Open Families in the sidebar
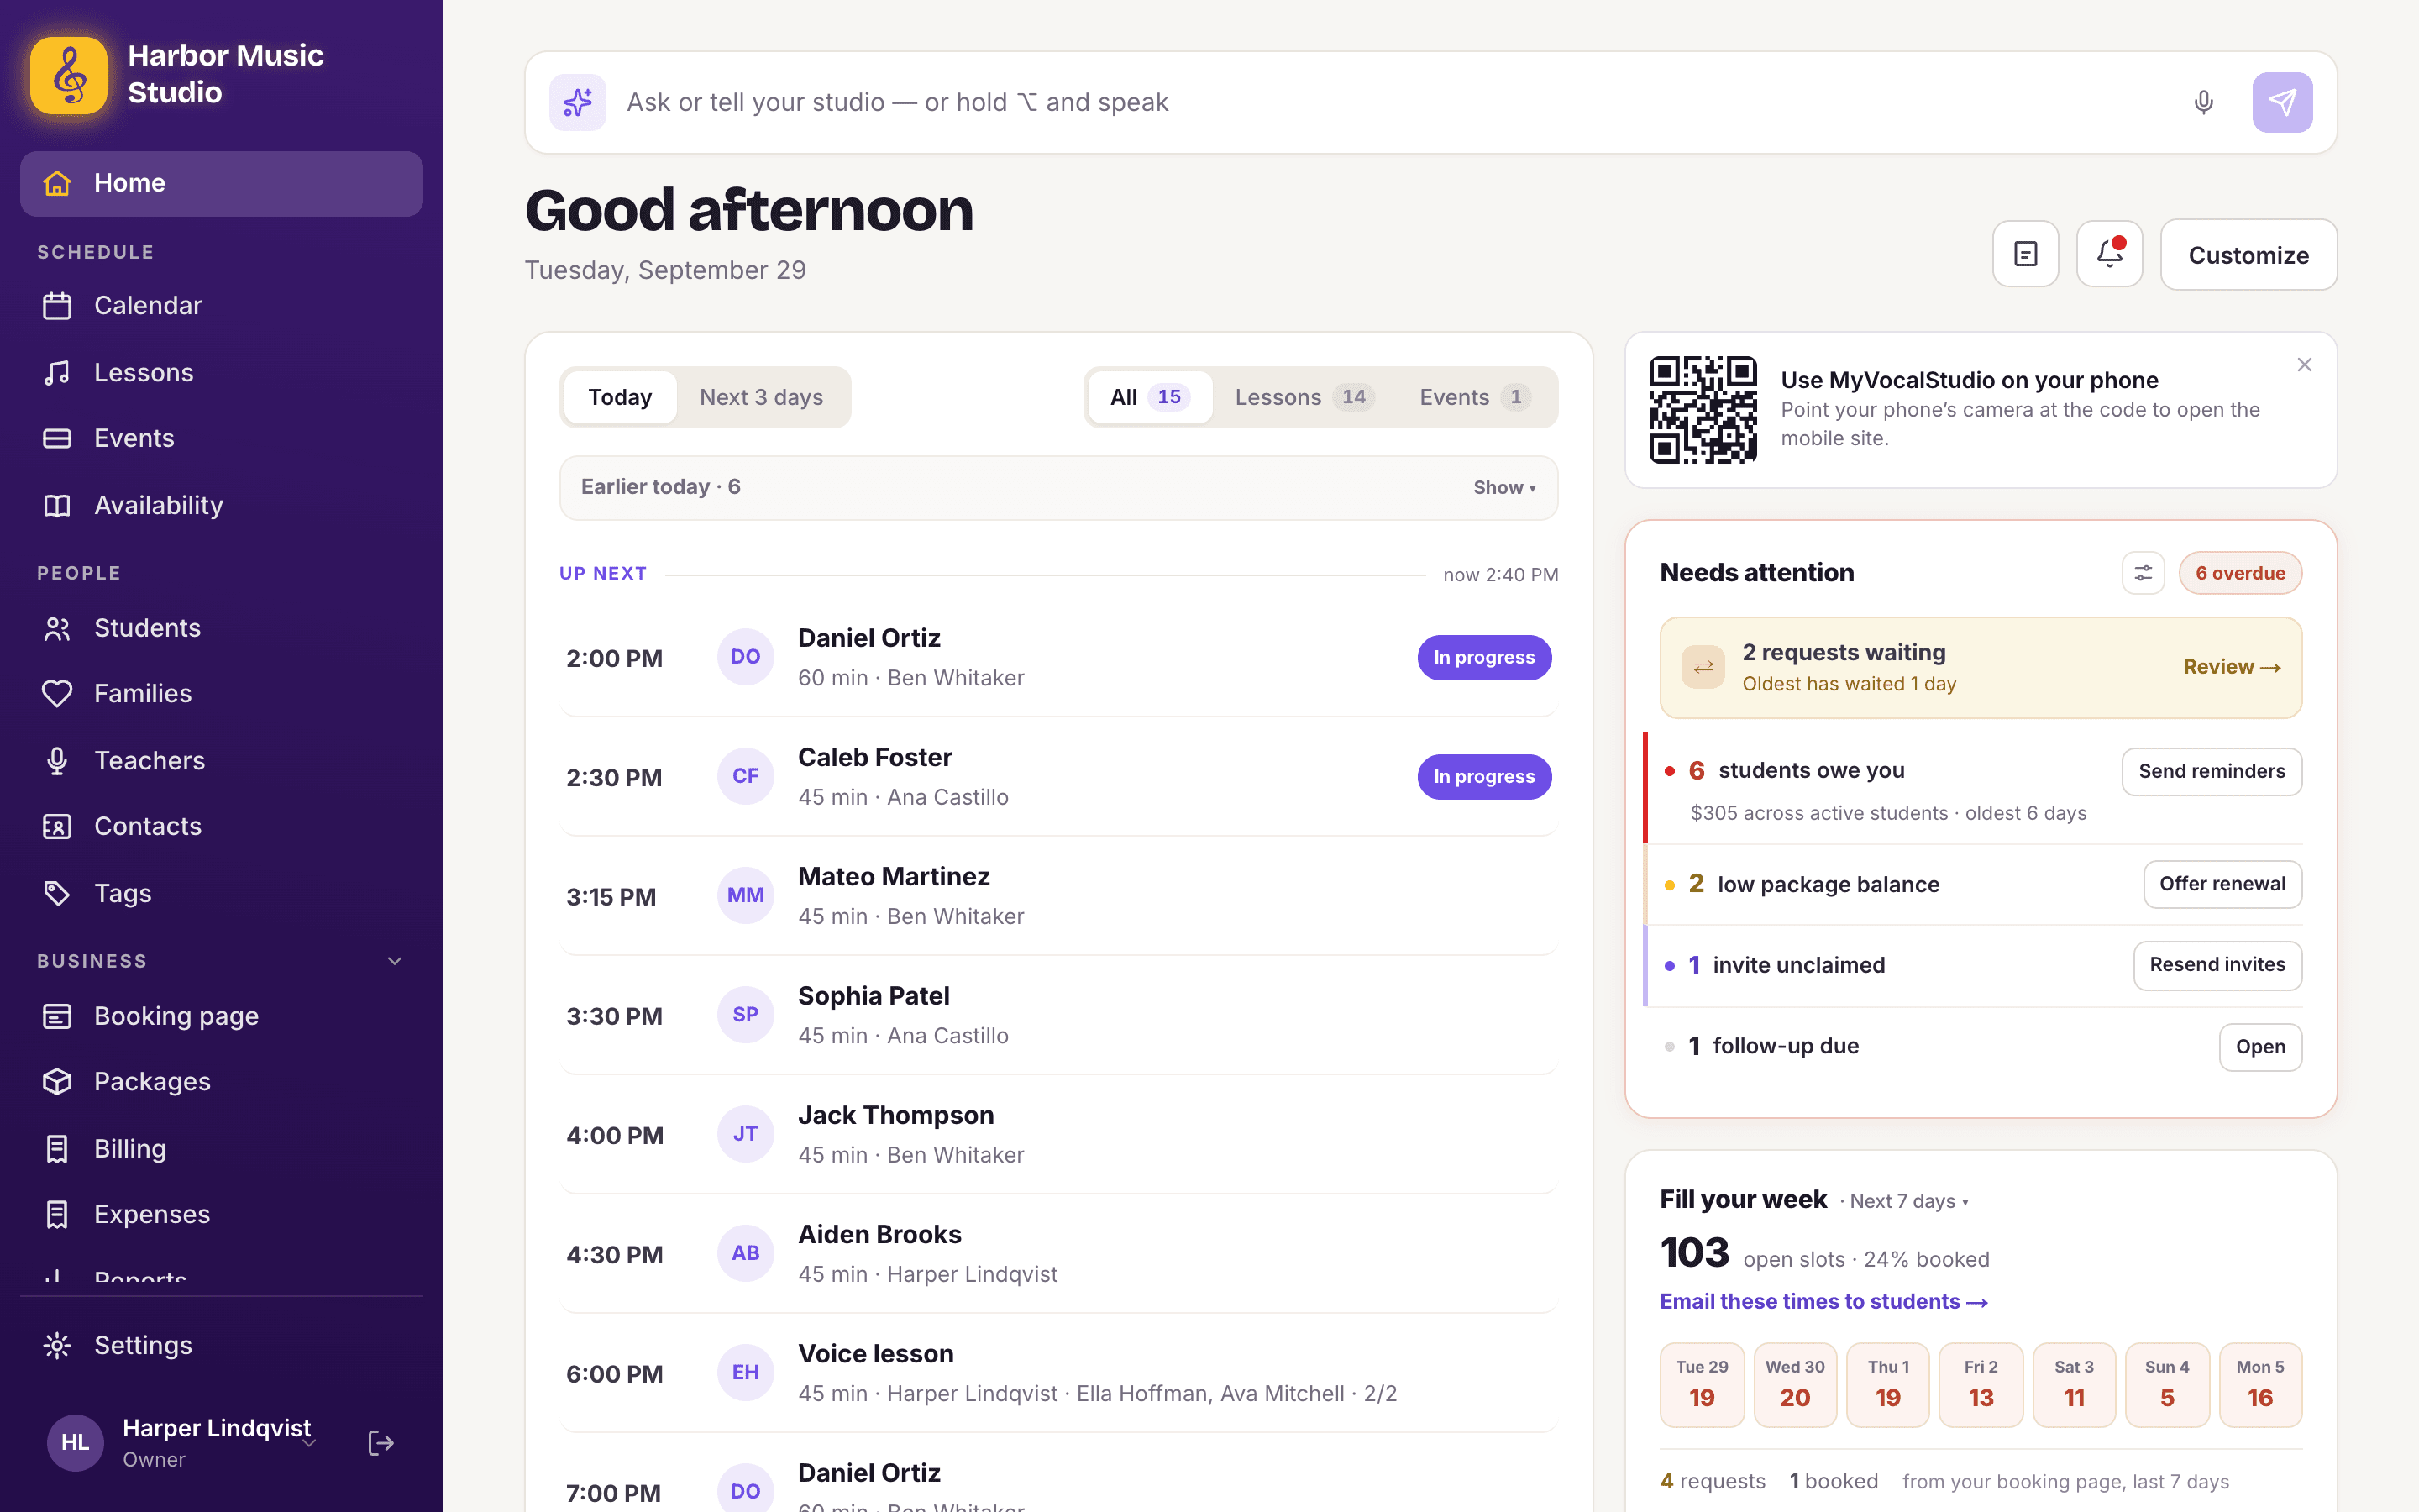2419x1512 pixels. [x=221, y=693]
